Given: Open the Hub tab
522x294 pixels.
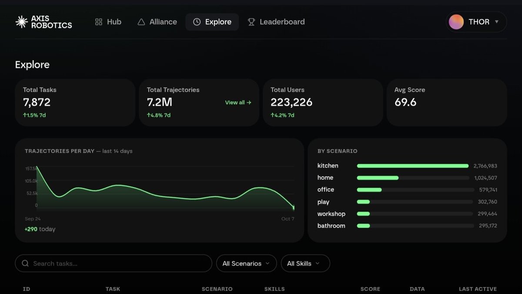Looking at the screenshot, I should click(108, 22).
